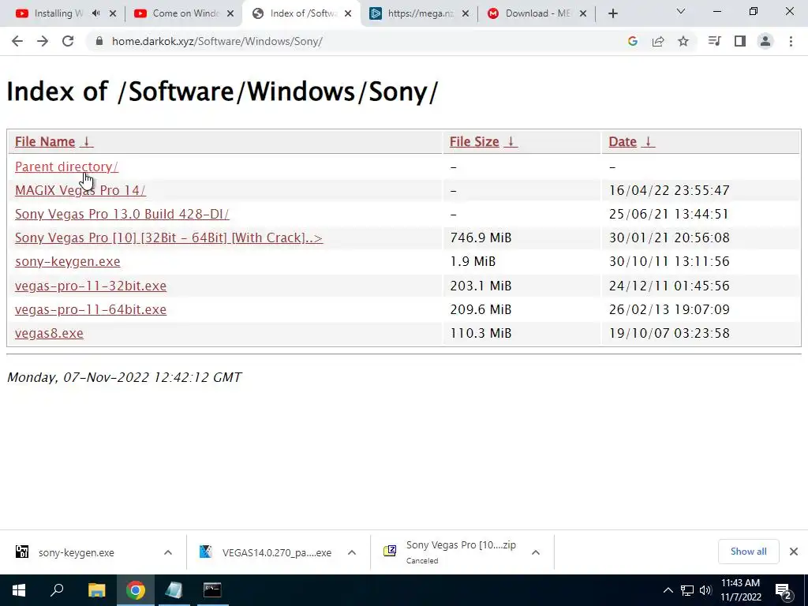Click the 16/04/22 23:55:47 date cell

click(x=669, y=190)
